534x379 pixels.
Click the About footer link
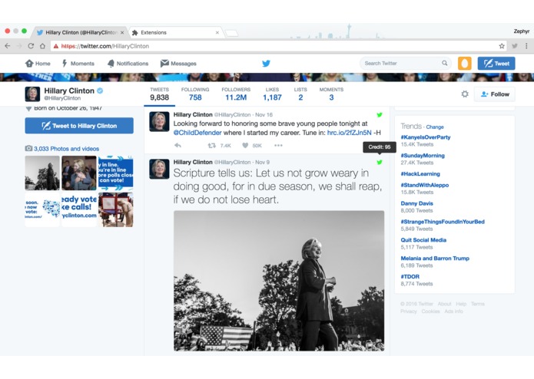[x=444, y=304]
